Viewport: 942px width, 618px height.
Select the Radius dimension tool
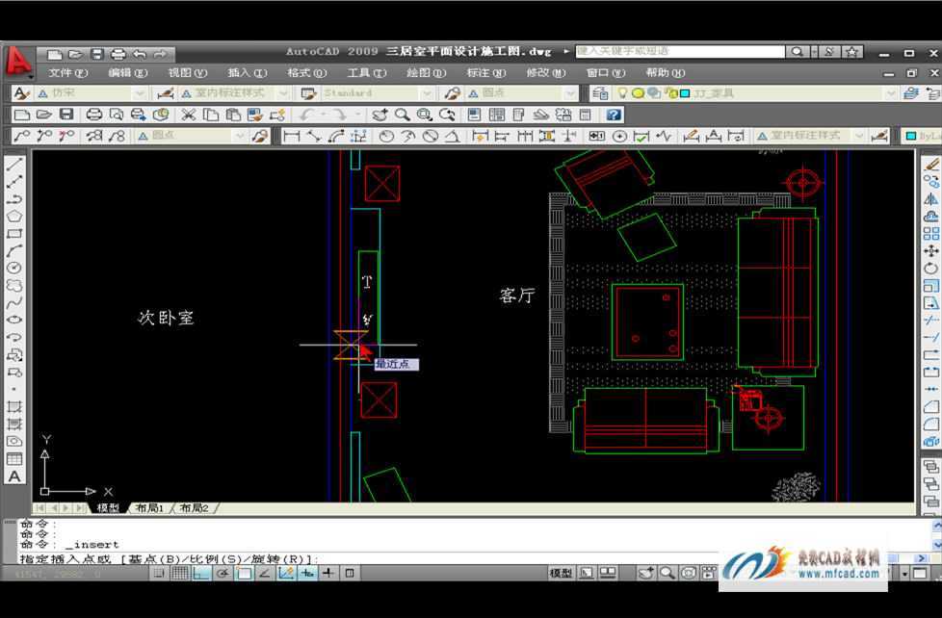pyautogui.click(x=386, y=137)
